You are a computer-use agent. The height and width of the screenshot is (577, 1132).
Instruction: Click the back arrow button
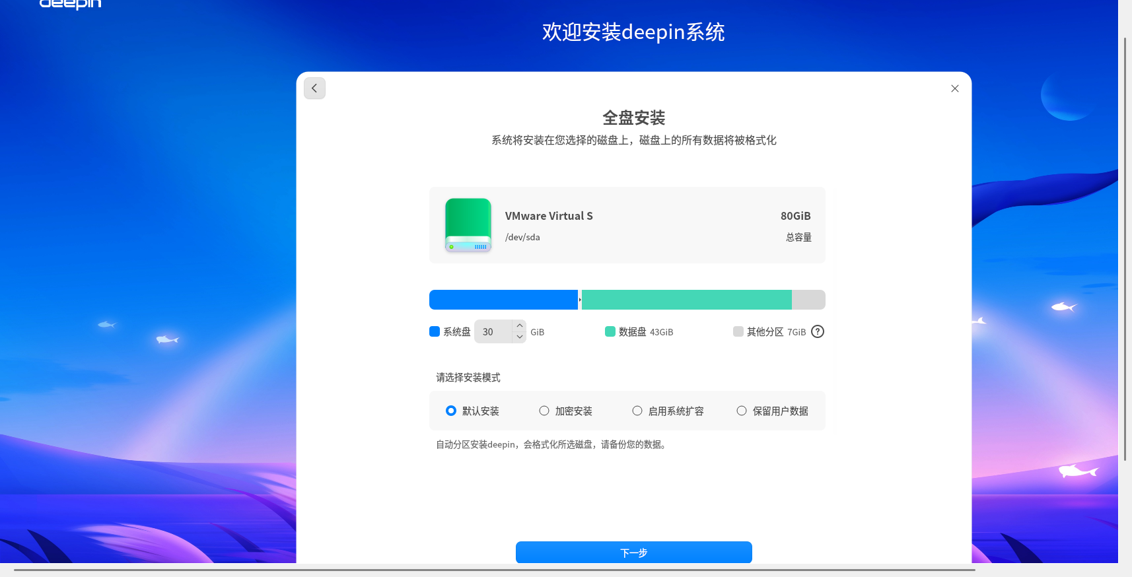(x=314, y=88)
